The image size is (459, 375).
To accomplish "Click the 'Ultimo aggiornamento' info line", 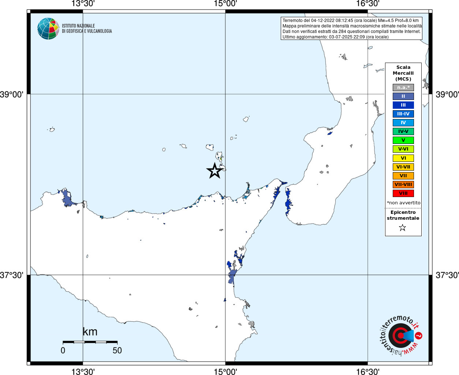I will pyautogui.click(x=335, y=37).
